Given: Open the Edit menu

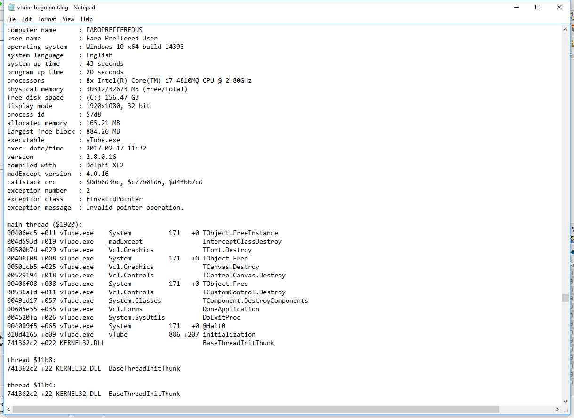Looking at the screenshot, I should (27, 19).
